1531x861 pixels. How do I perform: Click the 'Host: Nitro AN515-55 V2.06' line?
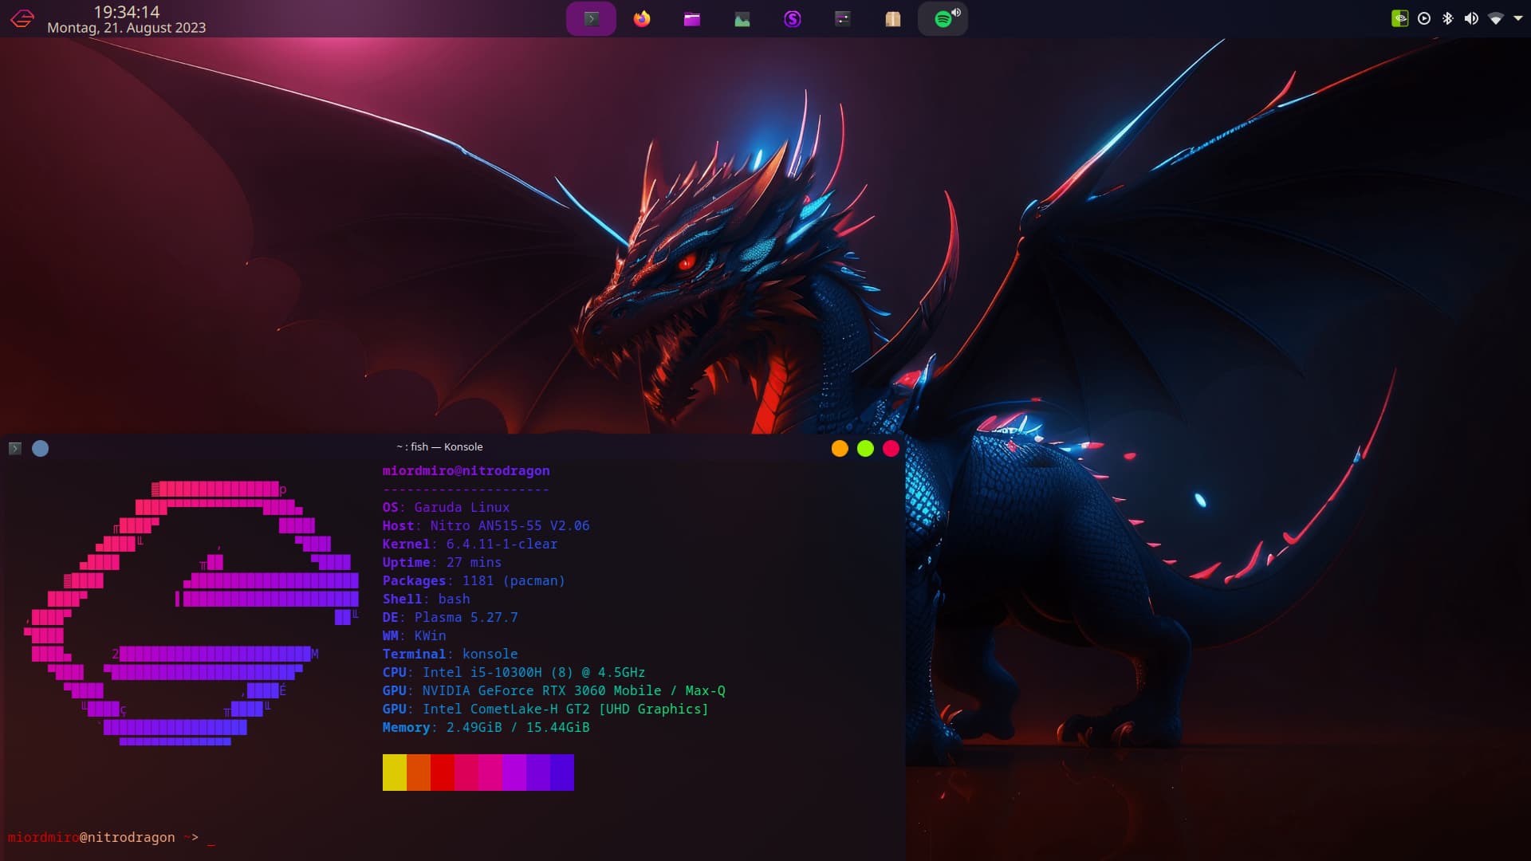(x=486, y=526)
